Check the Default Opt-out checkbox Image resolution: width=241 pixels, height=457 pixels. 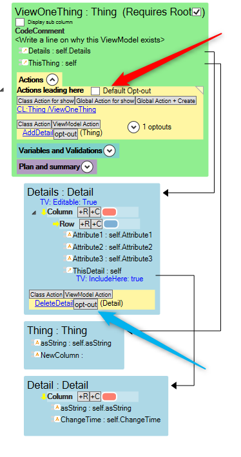[x=95, y=91]
